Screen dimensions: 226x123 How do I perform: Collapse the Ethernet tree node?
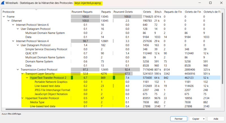[8, 21]
